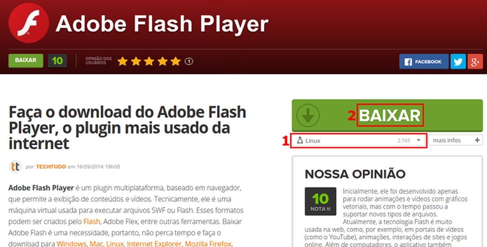Click the green 10 score badge in header
Viewport: 487px width, 247px height.
(x=57, y=60)
